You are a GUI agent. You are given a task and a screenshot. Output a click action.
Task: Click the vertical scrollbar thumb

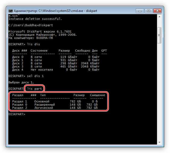(159, 35)
